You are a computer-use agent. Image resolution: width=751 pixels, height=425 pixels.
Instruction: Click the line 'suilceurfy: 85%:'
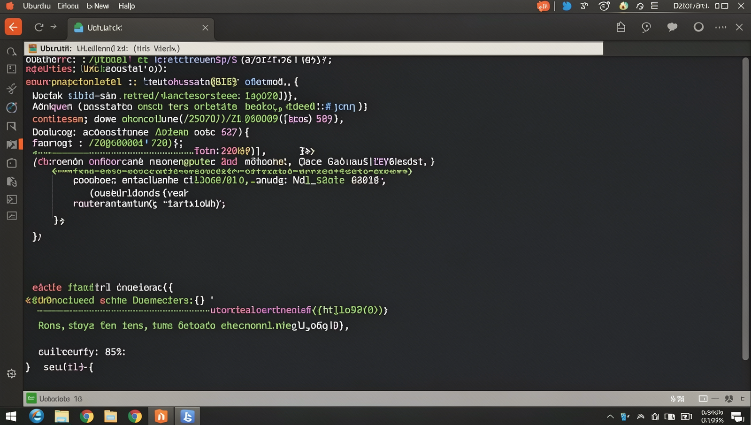point(82,352)
